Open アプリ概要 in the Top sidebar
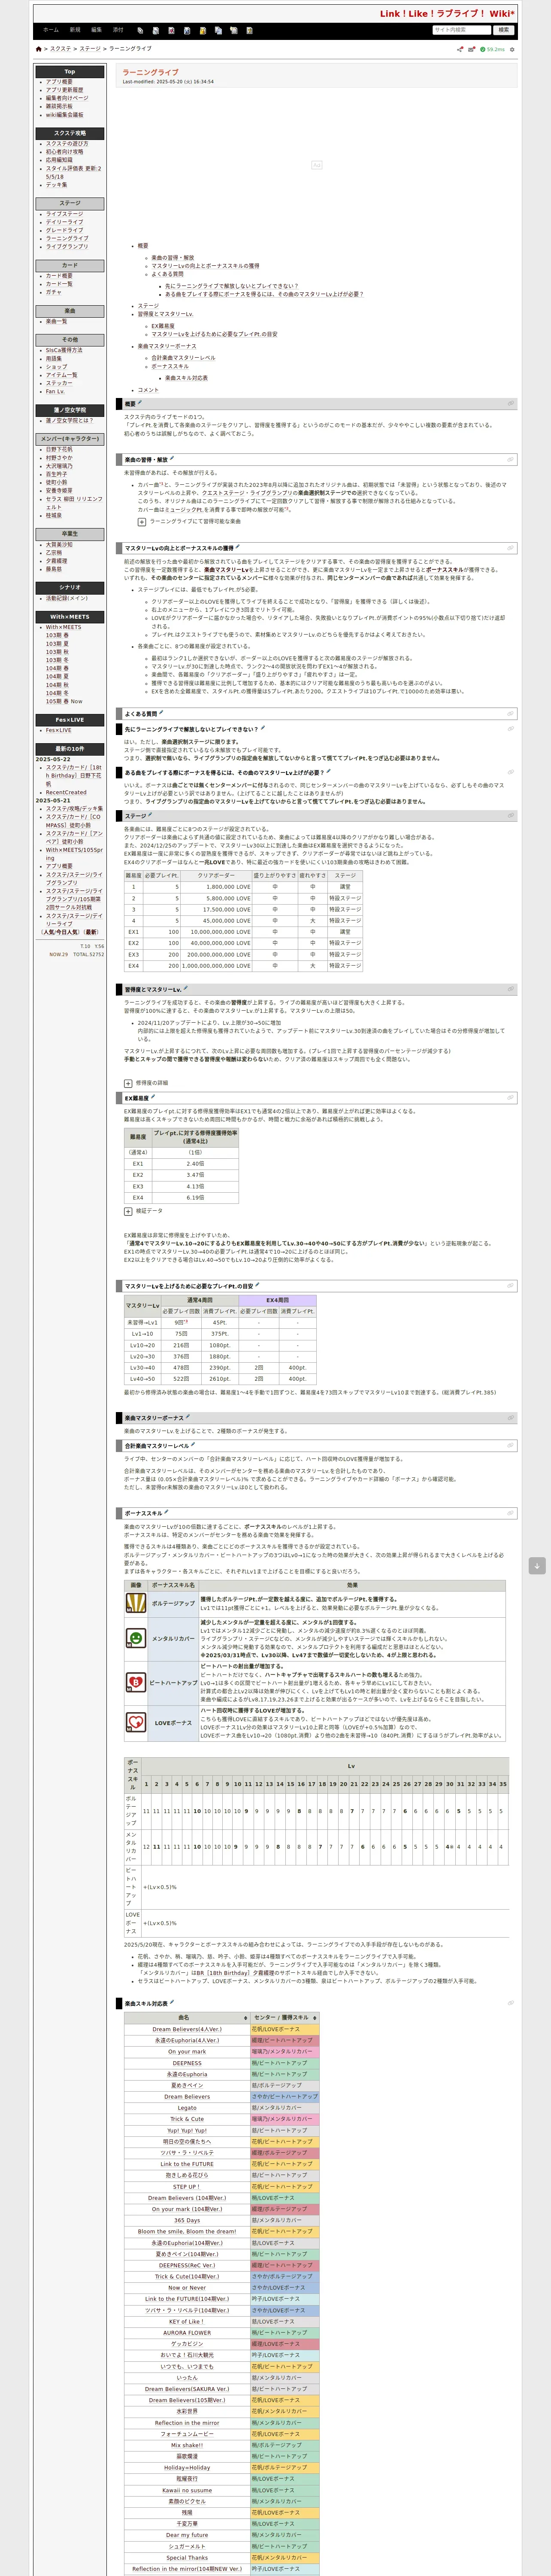The image size is (551, 2576). [59, 82]
